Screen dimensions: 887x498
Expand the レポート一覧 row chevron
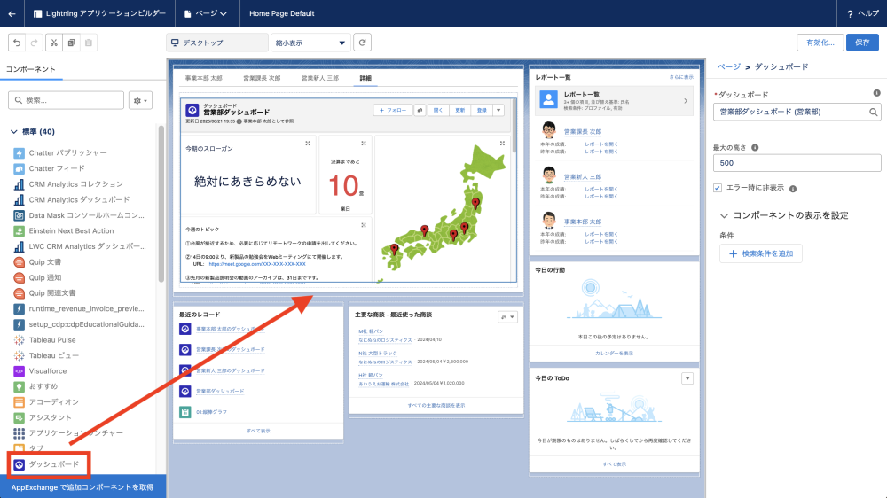pyautogui.click(x=686, y=101)
